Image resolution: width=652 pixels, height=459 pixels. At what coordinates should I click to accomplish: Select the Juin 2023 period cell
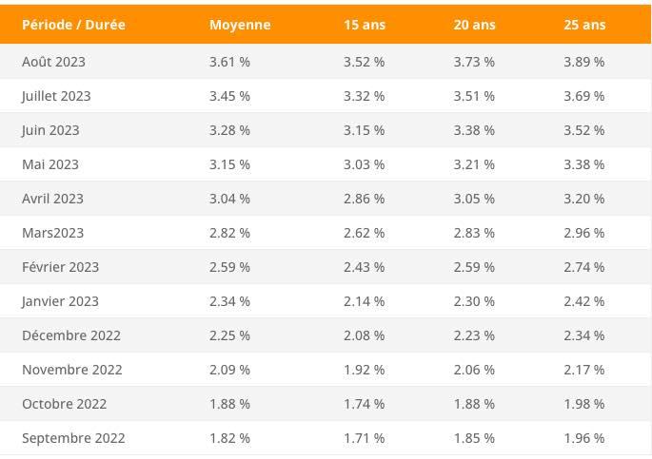tap(50, 130)
